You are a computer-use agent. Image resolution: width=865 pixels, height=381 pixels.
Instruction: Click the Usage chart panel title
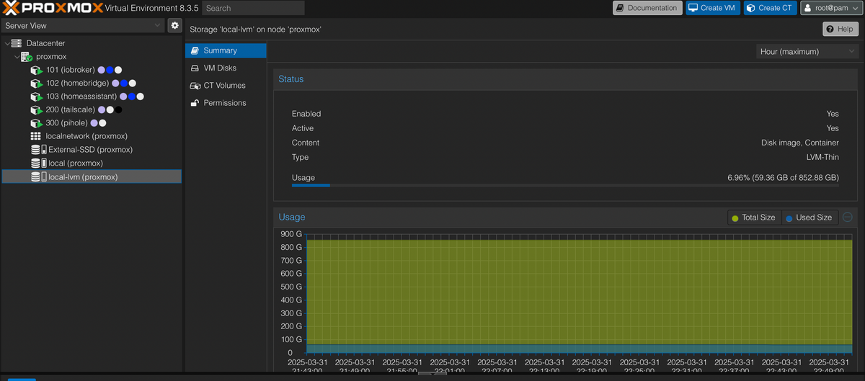(292, 217)
